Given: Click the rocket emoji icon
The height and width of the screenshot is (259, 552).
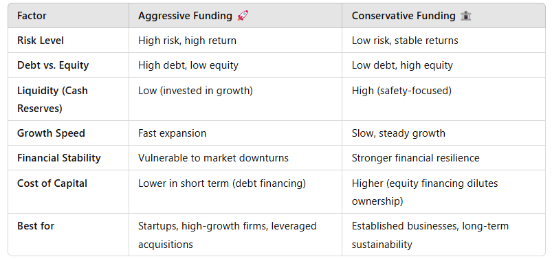Looking at the screenshot, I should coord(243,16).
